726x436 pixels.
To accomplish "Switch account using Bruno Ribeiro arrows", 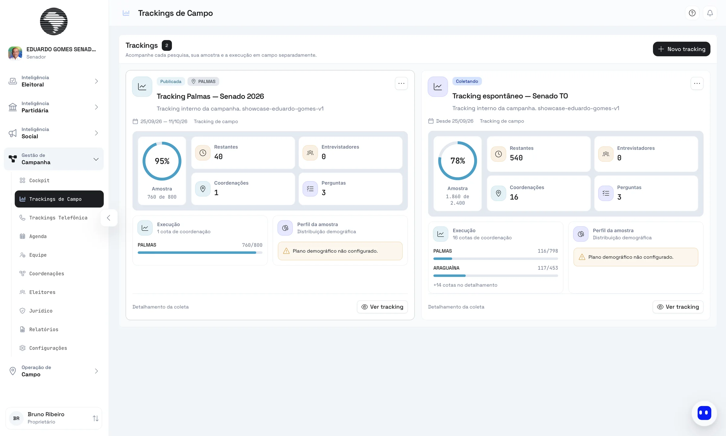I will [x=96, y=418].
